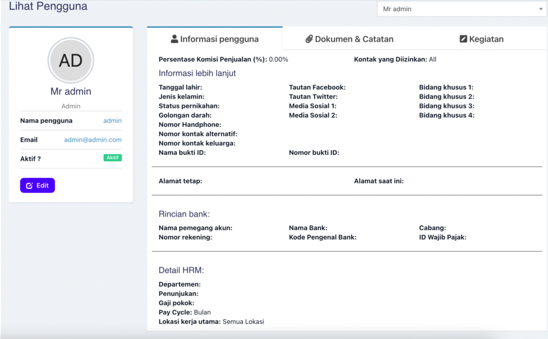The width and height of the screenshot is (548, 339).
Task: Open the Dokumen & Catatan tab
Action: tap(349, 39)
